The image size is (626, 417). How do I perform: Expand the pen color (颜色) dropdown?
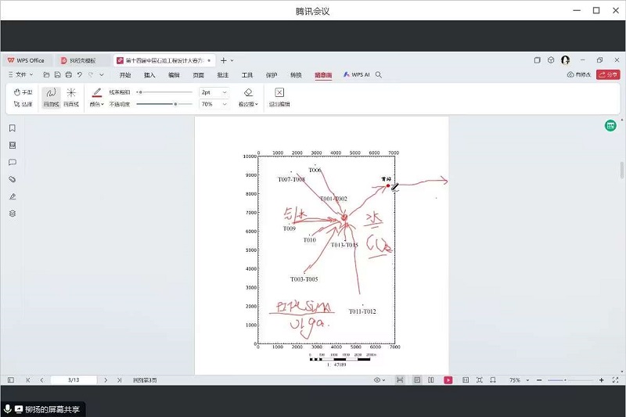click(x=96, y=104)
